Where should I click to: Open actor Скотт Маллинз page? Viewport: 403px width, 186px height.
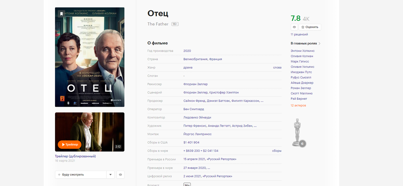pos(302,94)
